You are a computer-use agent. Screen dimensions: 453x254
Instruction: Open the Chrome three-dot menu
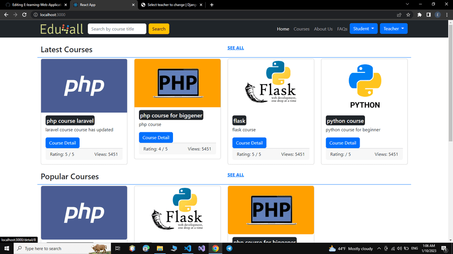click(447, 15)
